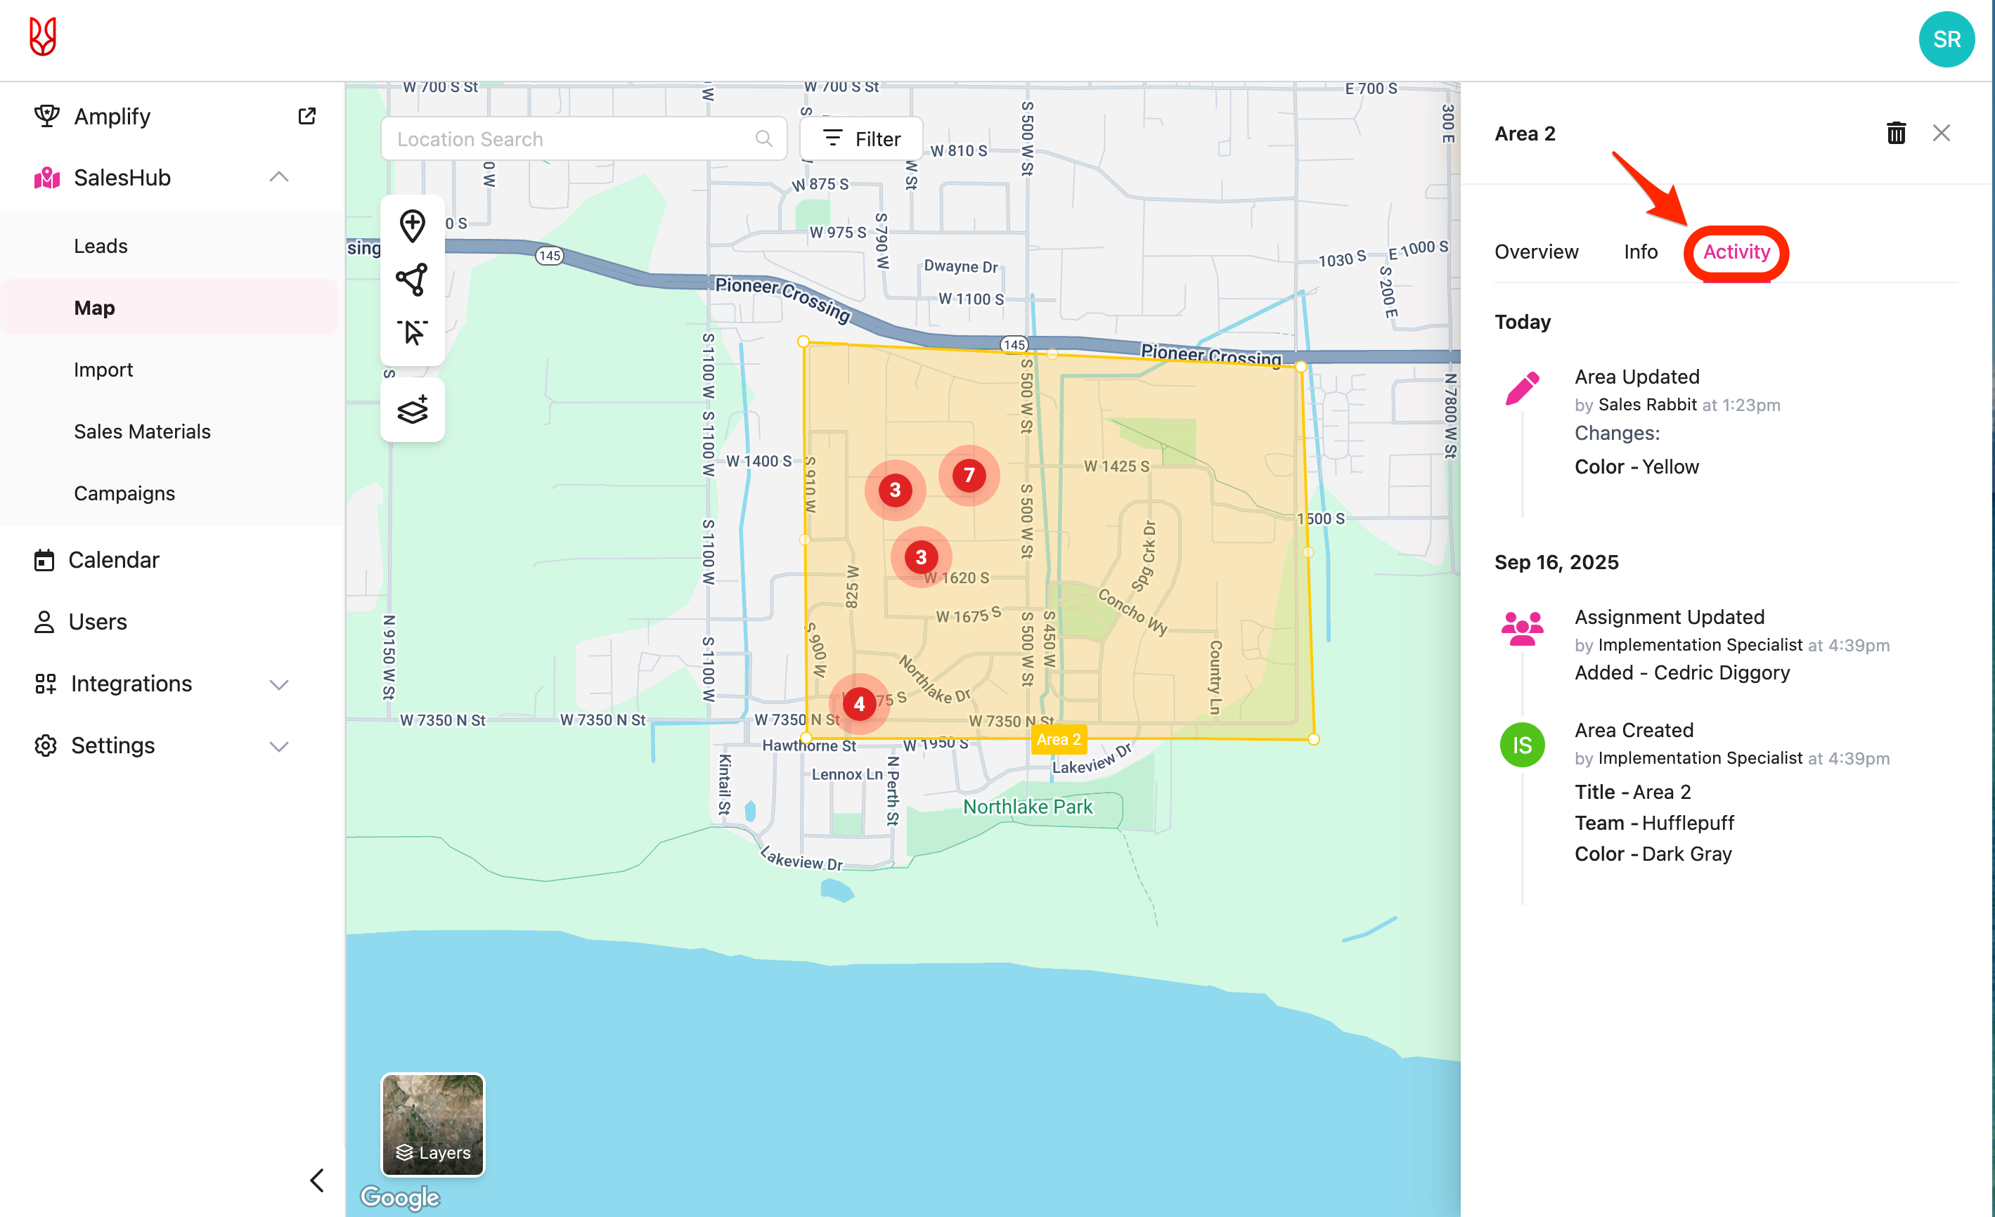Image resolution: width=1995 pixels, height=1217 pixels.
Task: Expand the Integrations menu
Action: 278,684
